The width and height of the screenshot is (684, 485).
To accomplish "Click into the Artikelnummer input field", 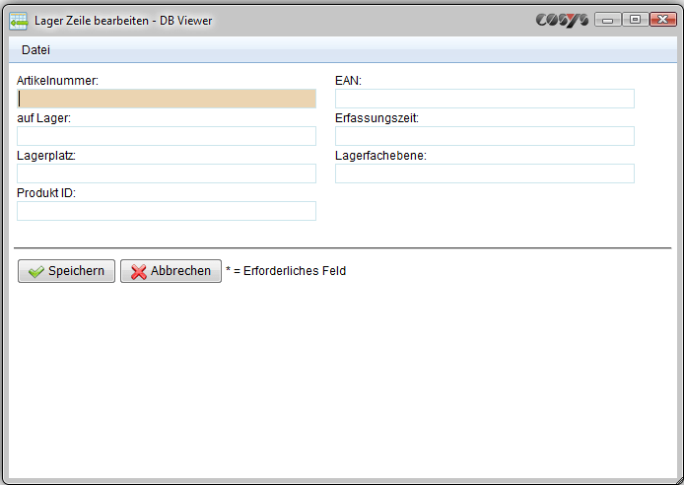I will click(x=167, y=99).
